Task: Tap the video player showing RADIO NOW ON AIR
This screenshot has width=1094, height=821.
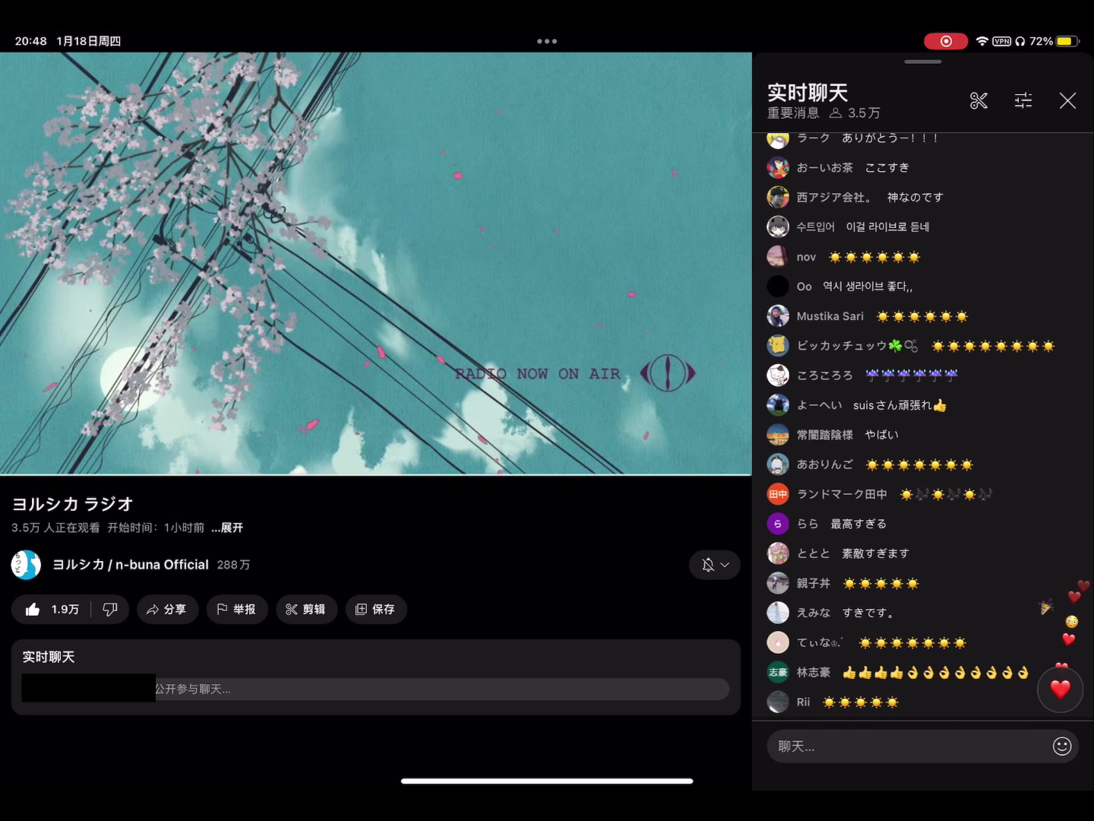Action: click(375, 263)
